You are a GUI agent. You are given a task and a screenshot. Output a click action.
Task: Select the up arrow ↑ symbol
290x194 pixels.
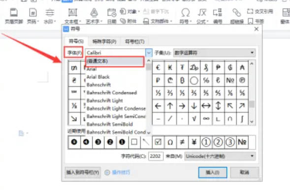pyautogui.click(x=170, y=106)
